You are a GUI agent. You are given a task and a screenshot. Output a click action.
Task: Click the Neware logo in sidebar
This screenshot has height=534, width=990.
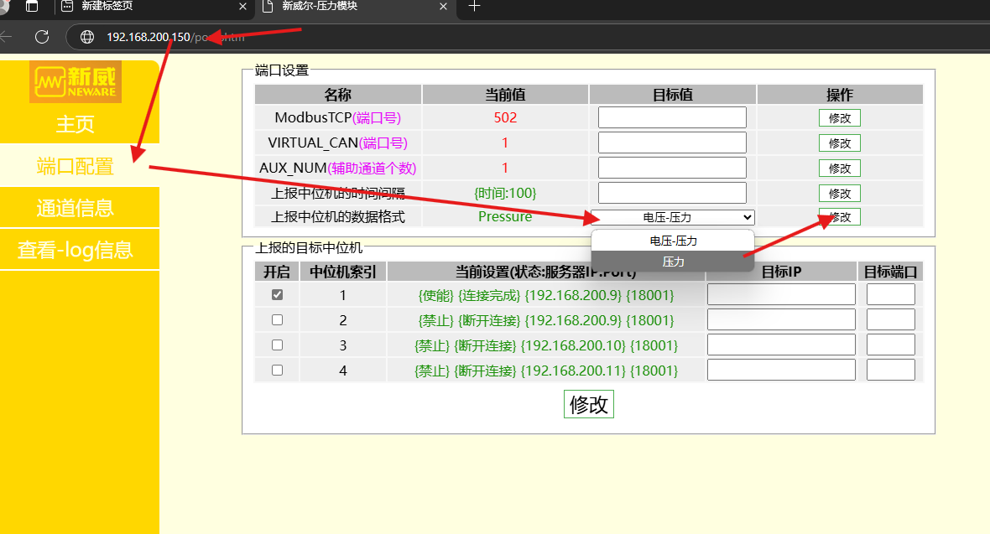76,82
